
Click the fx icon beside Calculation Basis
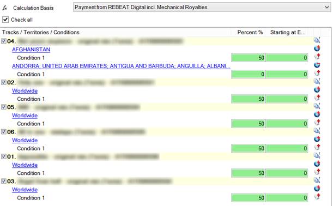click(x=5, y=8)
